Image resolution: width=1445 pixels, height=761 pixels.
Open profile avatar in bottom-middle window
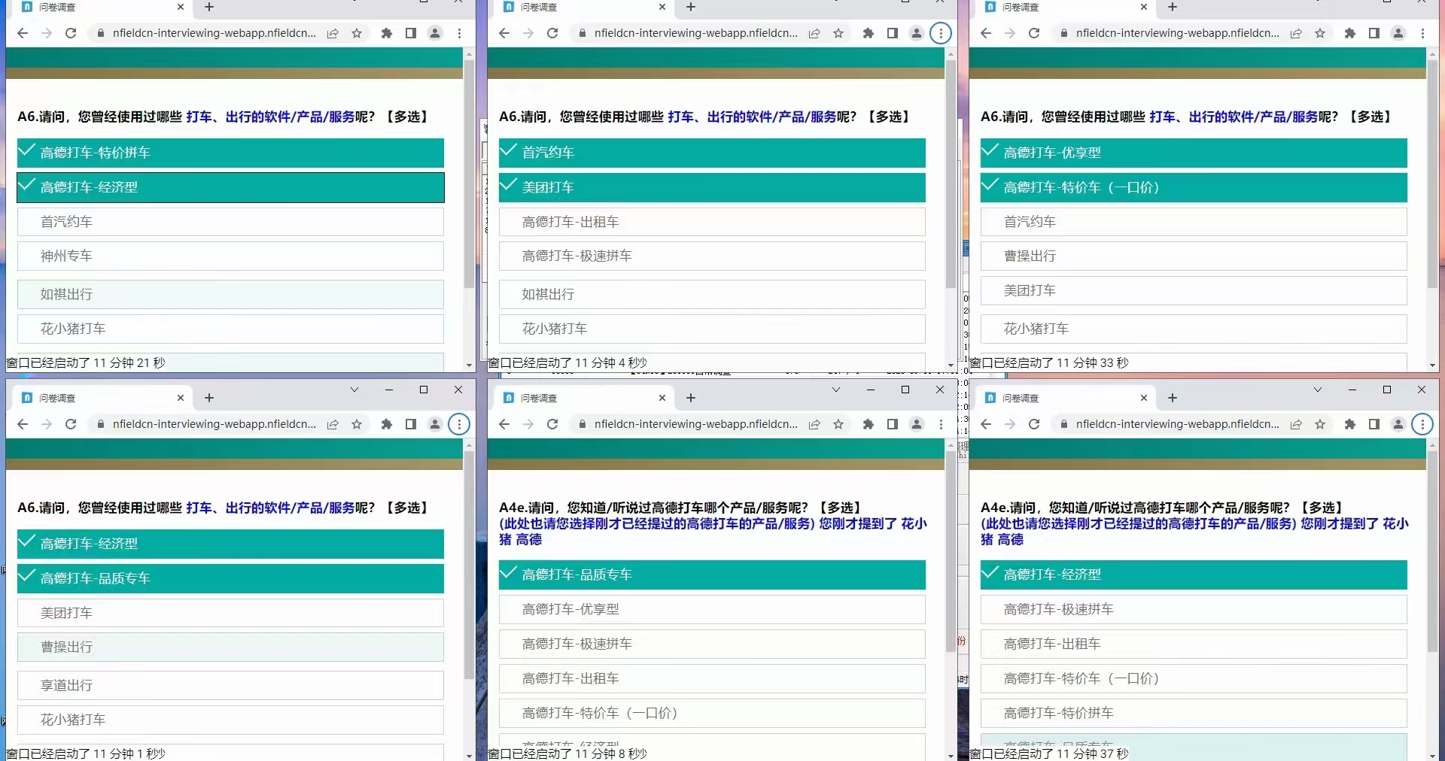(917, 424)
